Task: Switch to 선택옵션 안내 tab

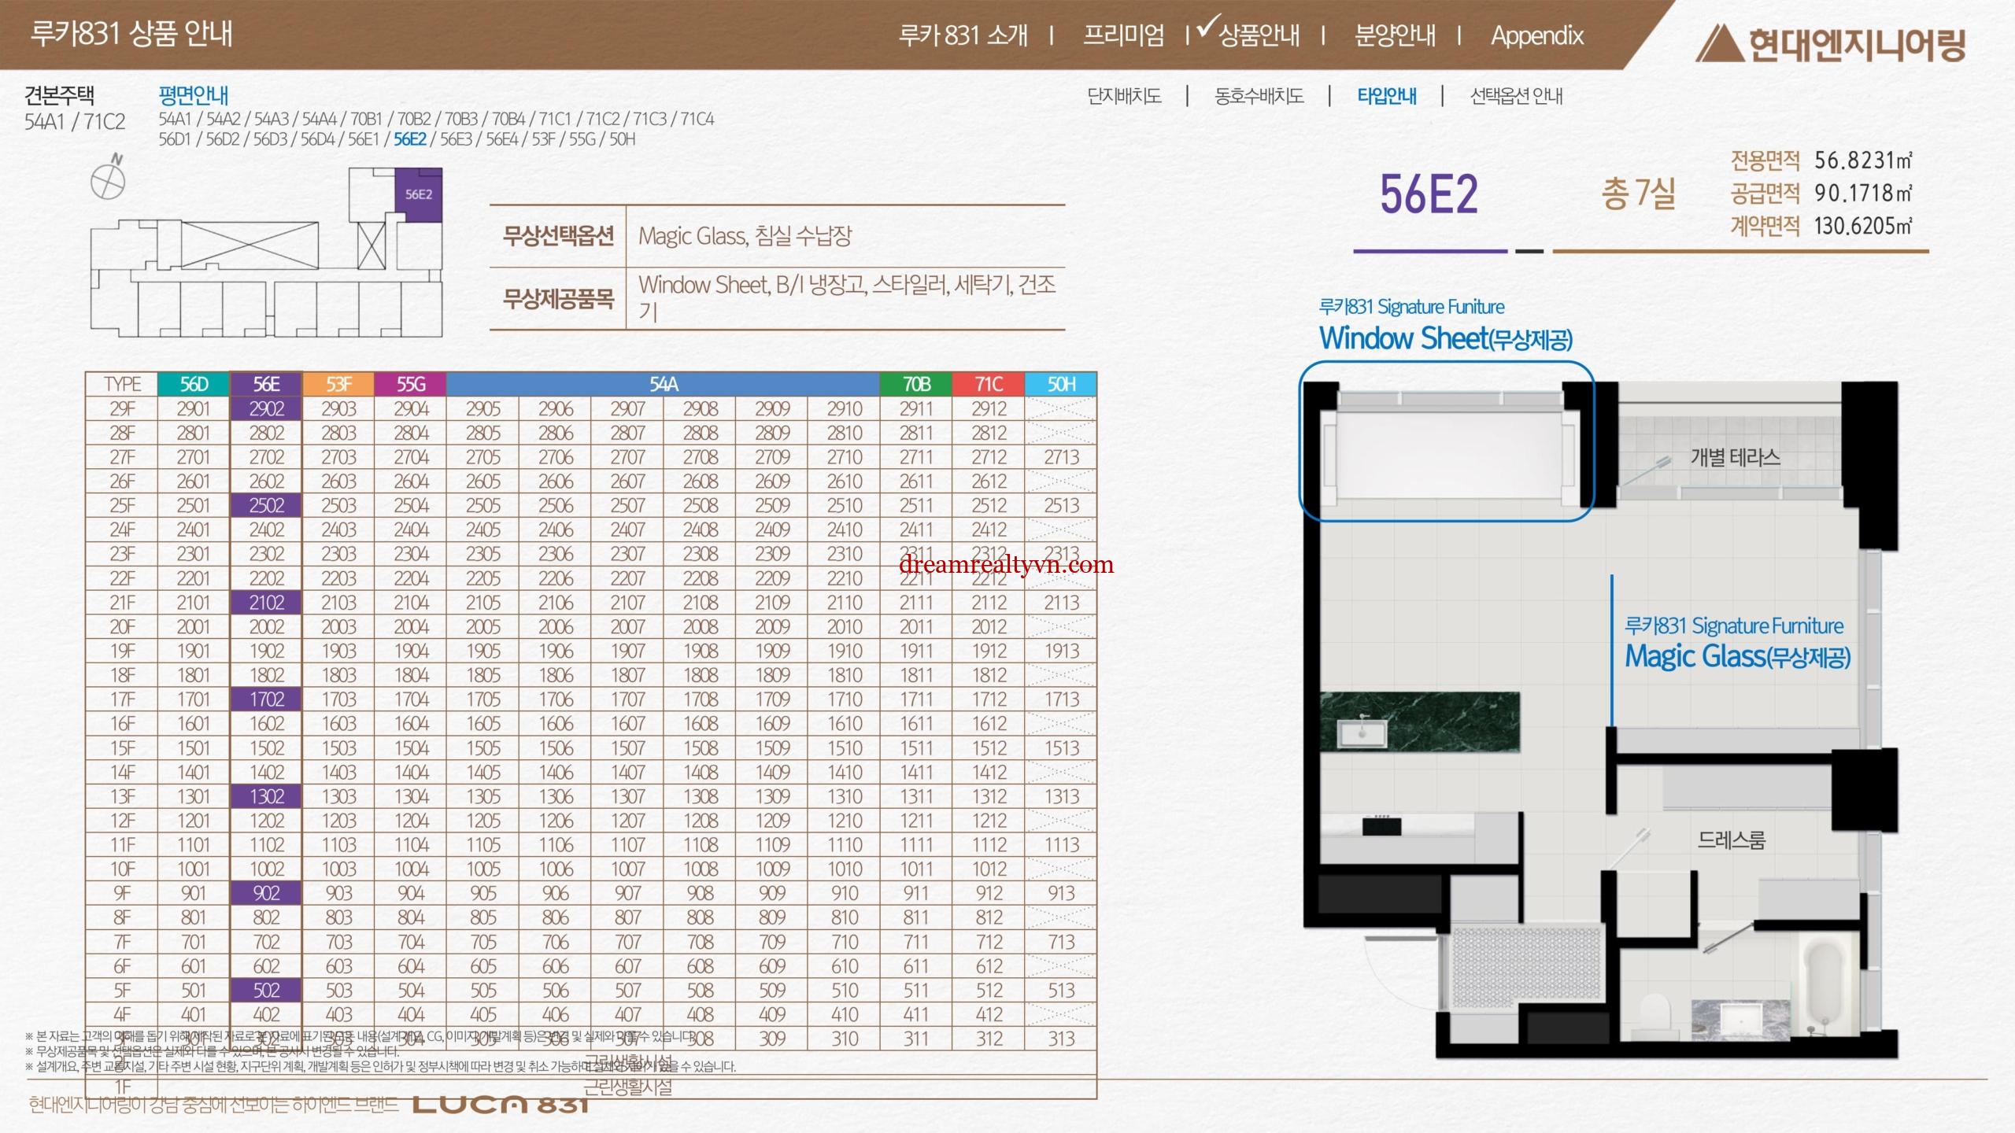Action: tap(1516, 96)
